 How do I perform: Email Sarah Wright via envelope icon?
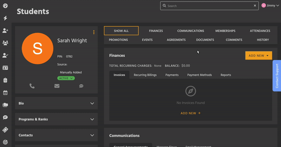click(57, 86)
